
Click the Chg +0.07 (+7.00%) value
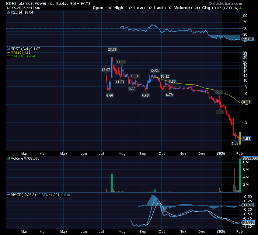click(220, 8)
